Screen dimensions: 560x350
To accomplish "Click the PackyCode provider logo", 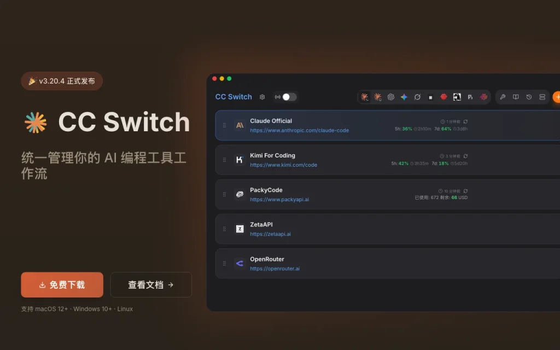I will [x=240, y=194].
